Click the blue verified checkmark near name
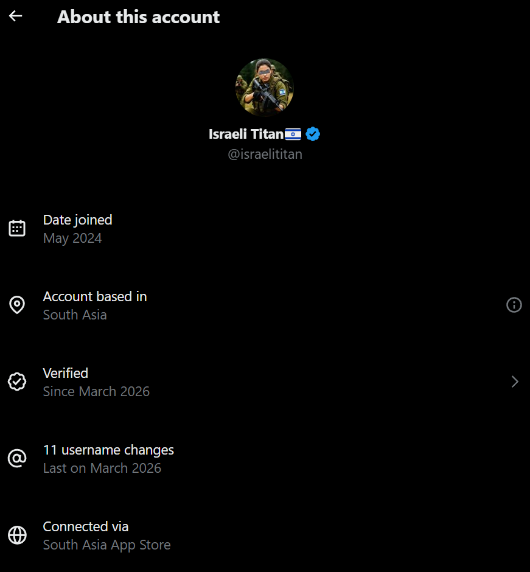This screenshot has width=530, height=572. 313,134
